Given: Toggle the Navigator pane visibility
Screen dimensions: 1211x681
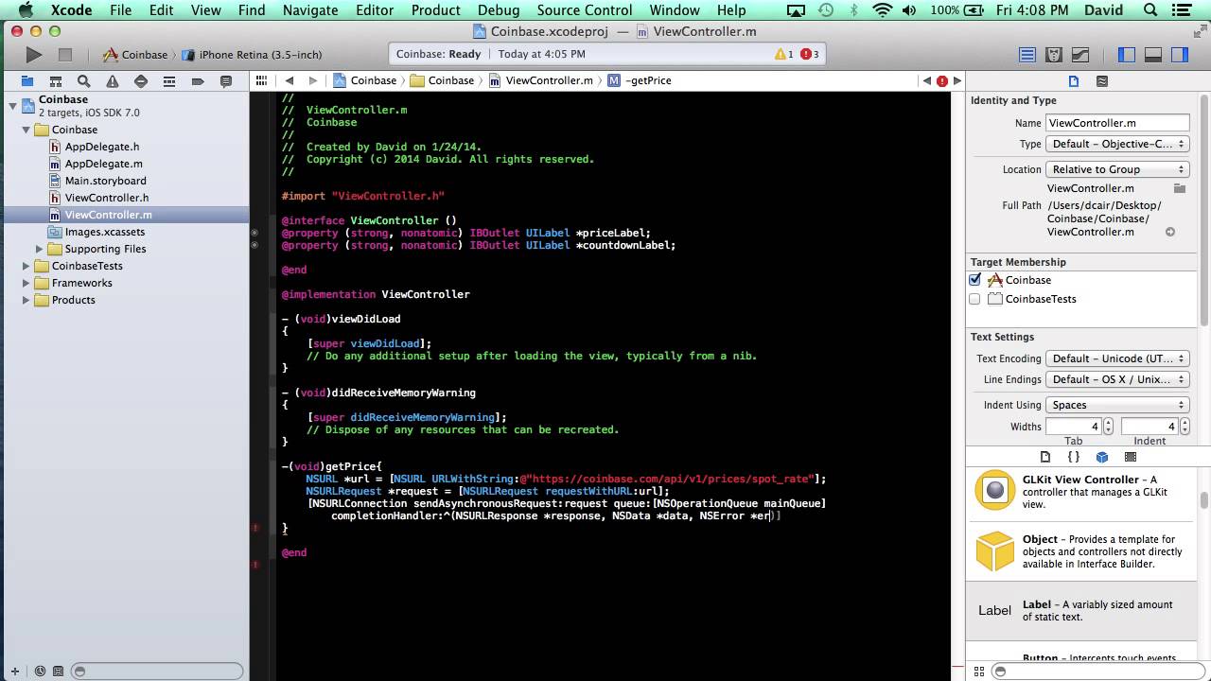Looking at the screenshot, I should [x=1126, y=55].
